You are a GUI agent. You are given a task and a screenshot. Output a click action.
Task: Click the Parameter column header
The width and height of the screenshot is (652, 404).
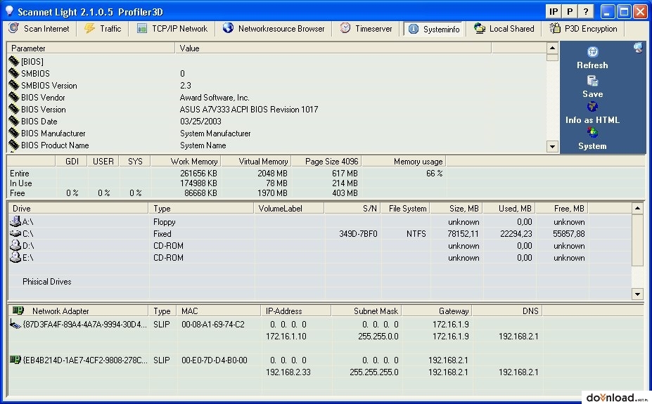91,48
